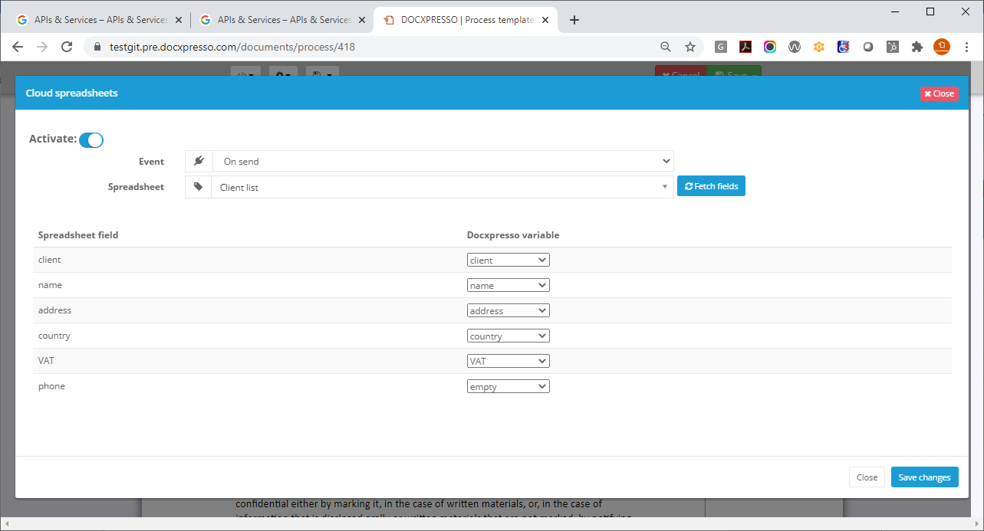
Task: Go back in browser history
Action: tap(18, 47)
